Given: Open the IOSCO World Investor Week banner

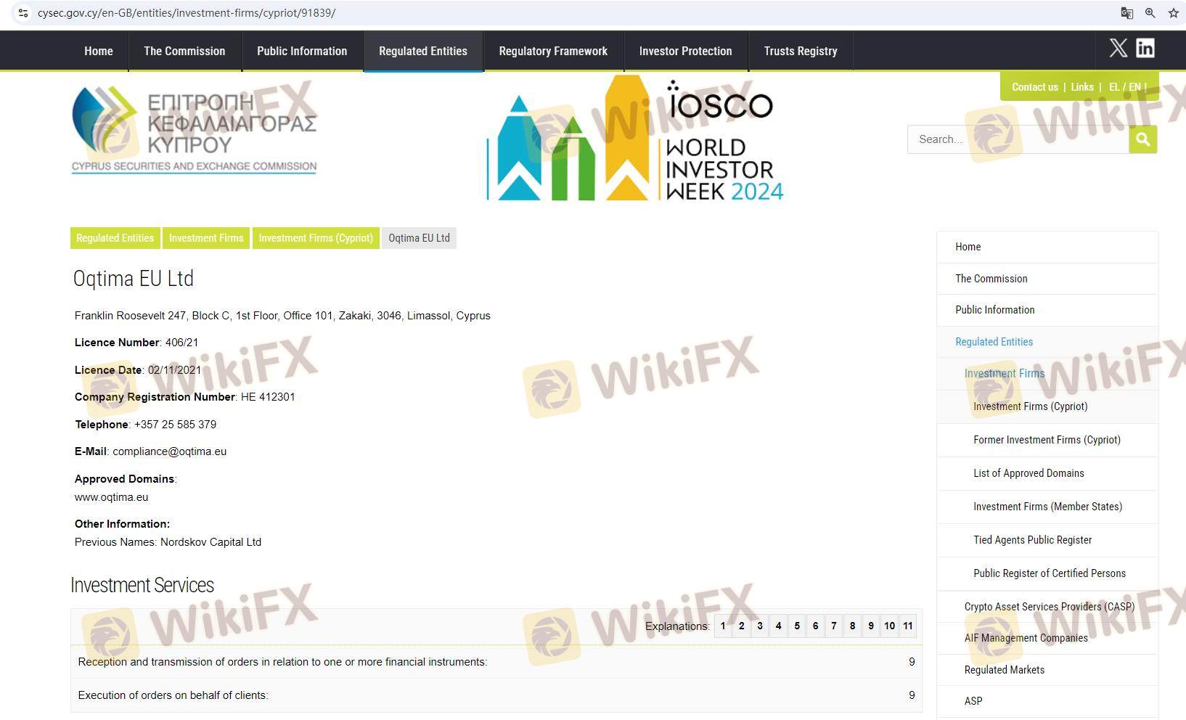Looking at the screenshot, I should (635, 139).
